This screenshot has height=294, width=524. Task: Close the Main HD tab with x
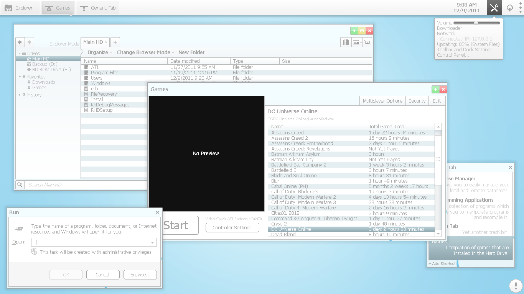pyautogui.click(x=105, y=42)
